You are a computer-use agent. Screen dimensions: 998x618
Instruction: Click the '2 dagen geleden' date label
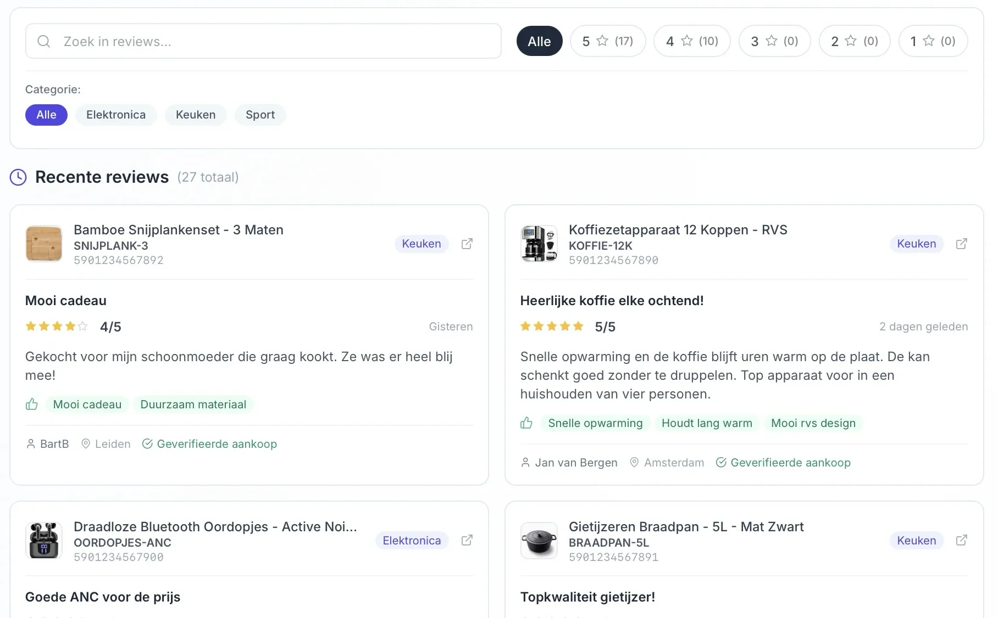(x=924, y=327)
